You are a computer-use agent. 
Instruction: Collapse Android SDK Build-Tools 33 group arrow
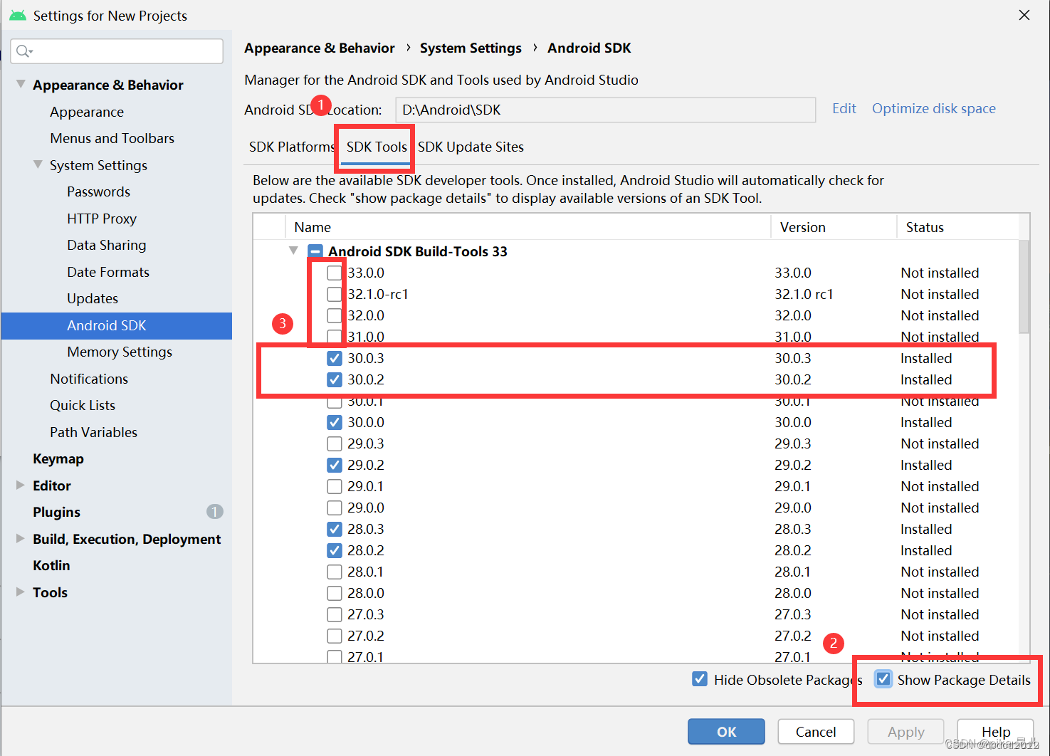(x=293, y=251)
